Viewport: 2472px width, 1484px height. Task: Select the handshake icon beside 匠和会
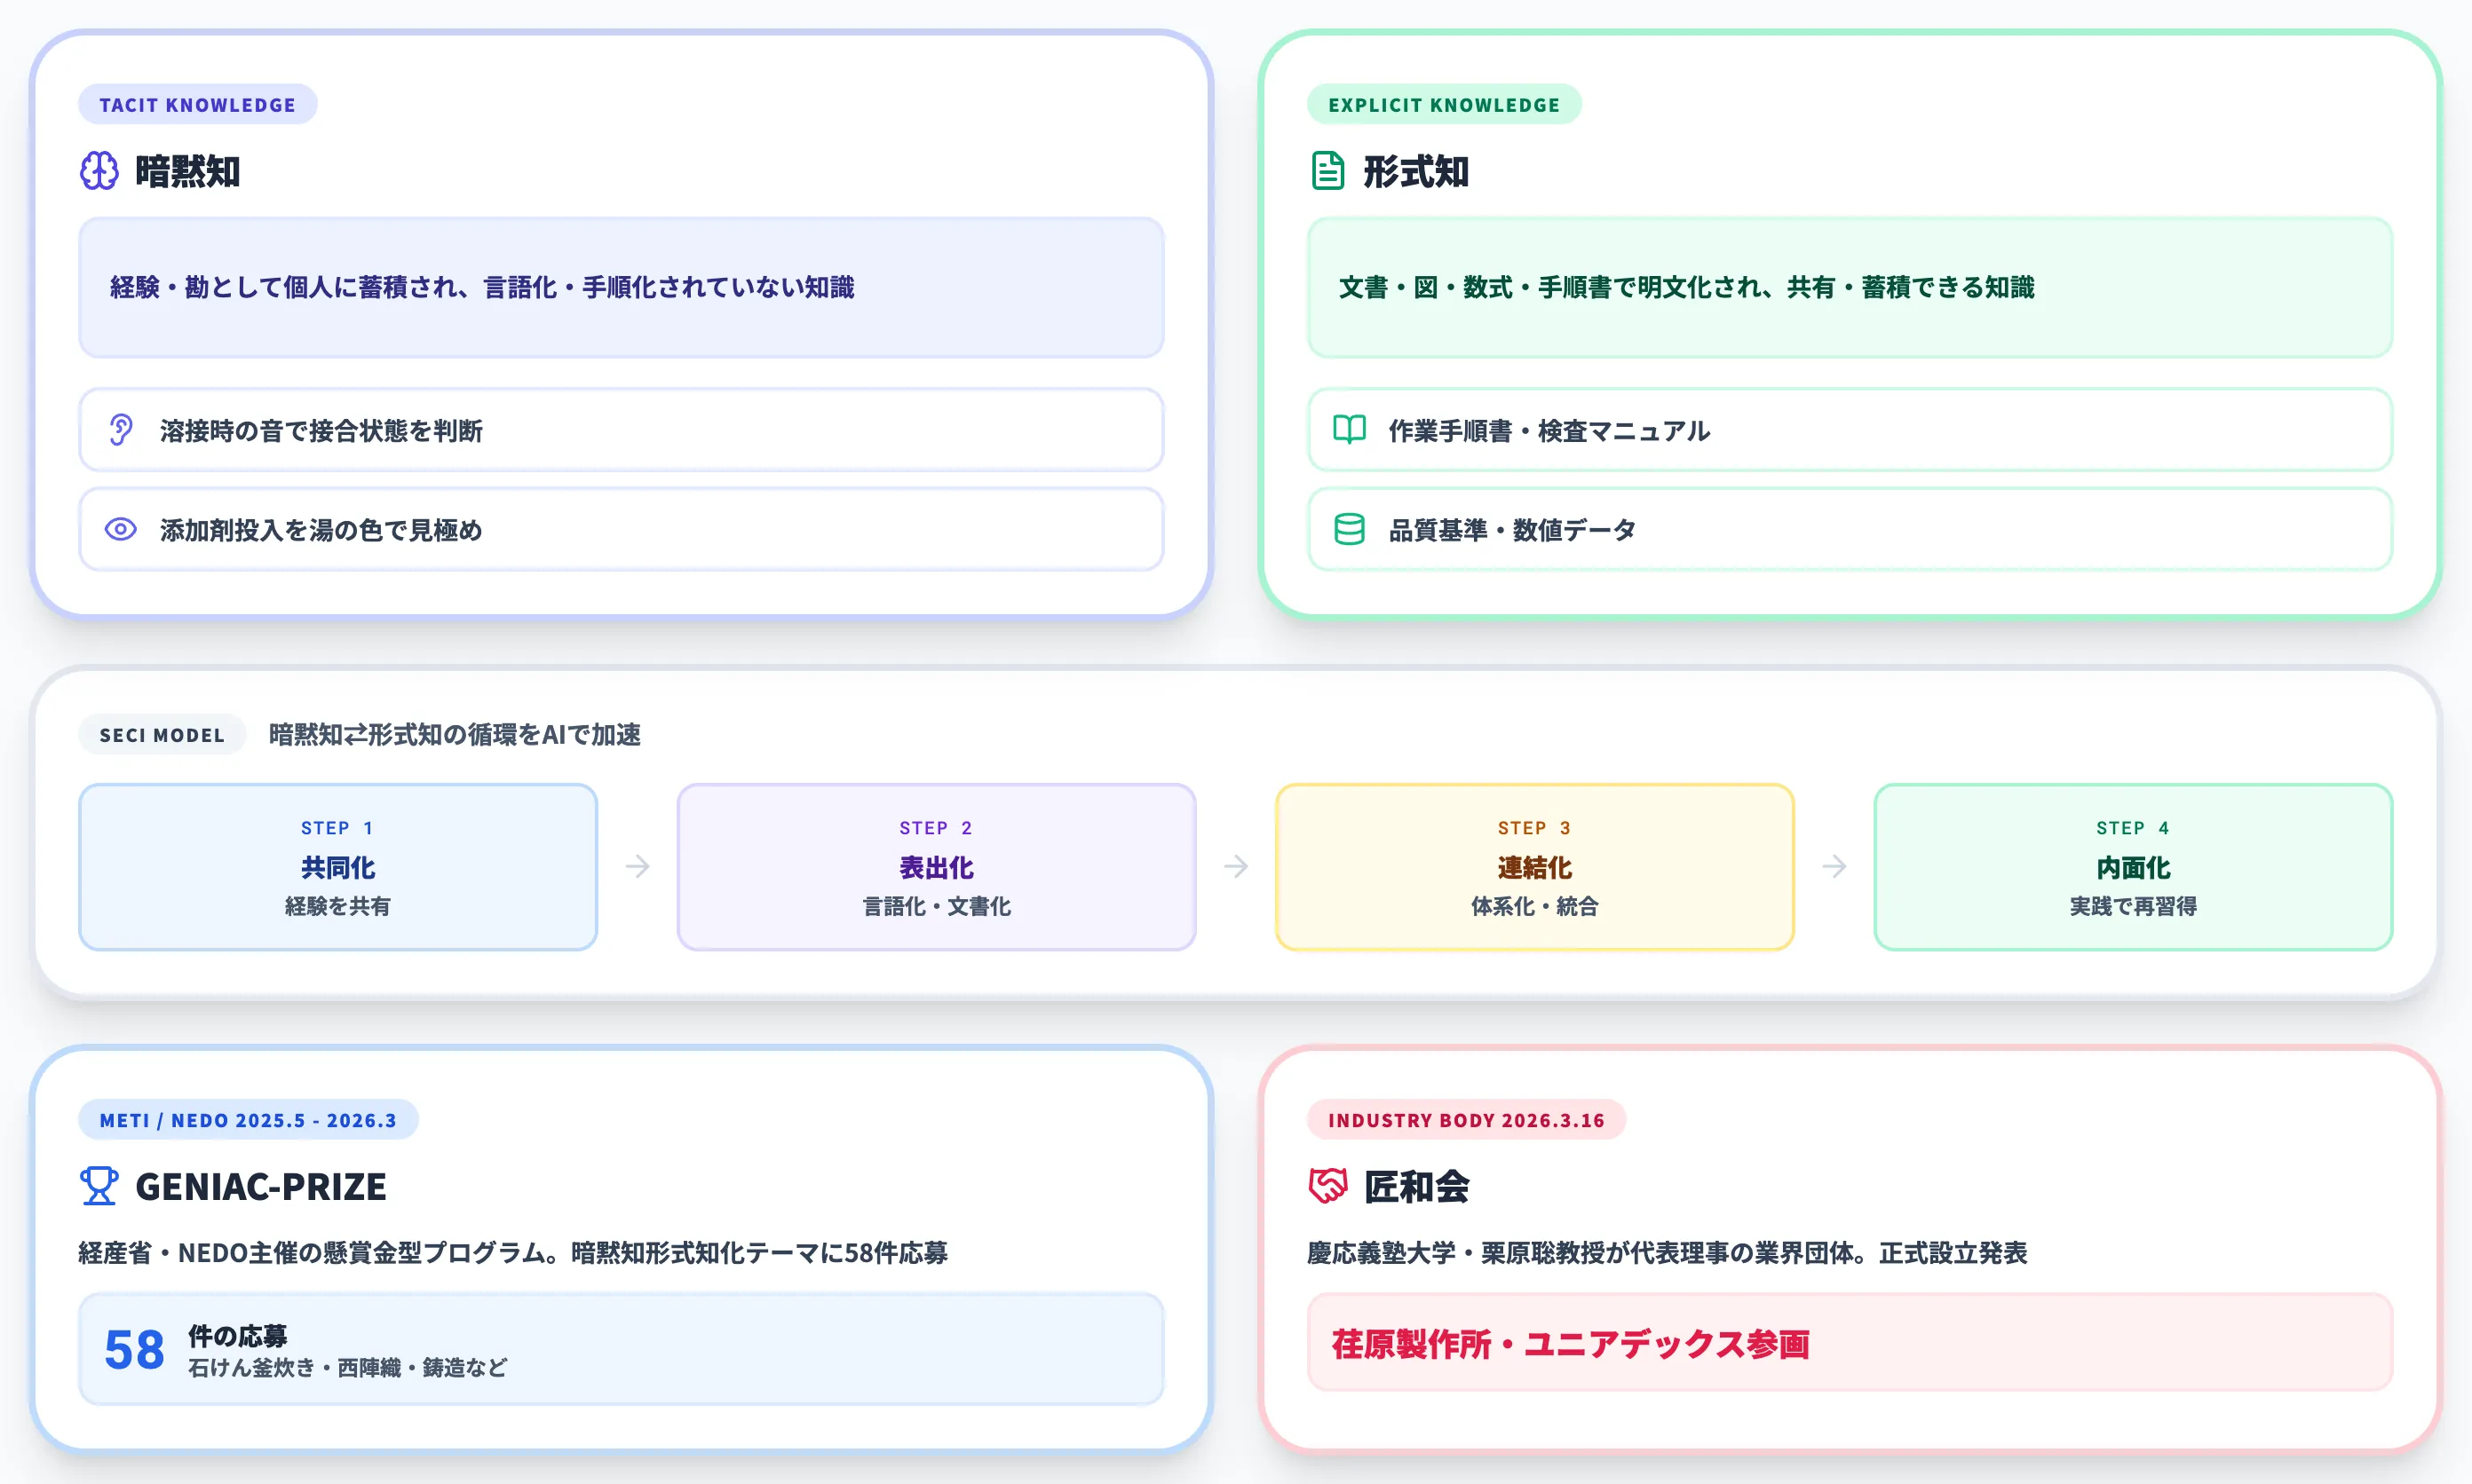pyautogui.click(x=1327, y=1187)
